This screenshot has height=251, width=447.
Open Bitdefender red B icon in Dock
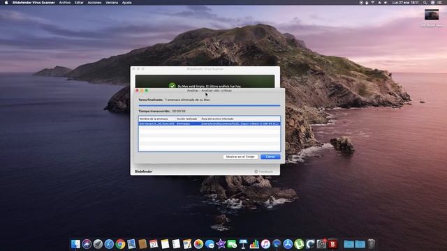point(332,244)
